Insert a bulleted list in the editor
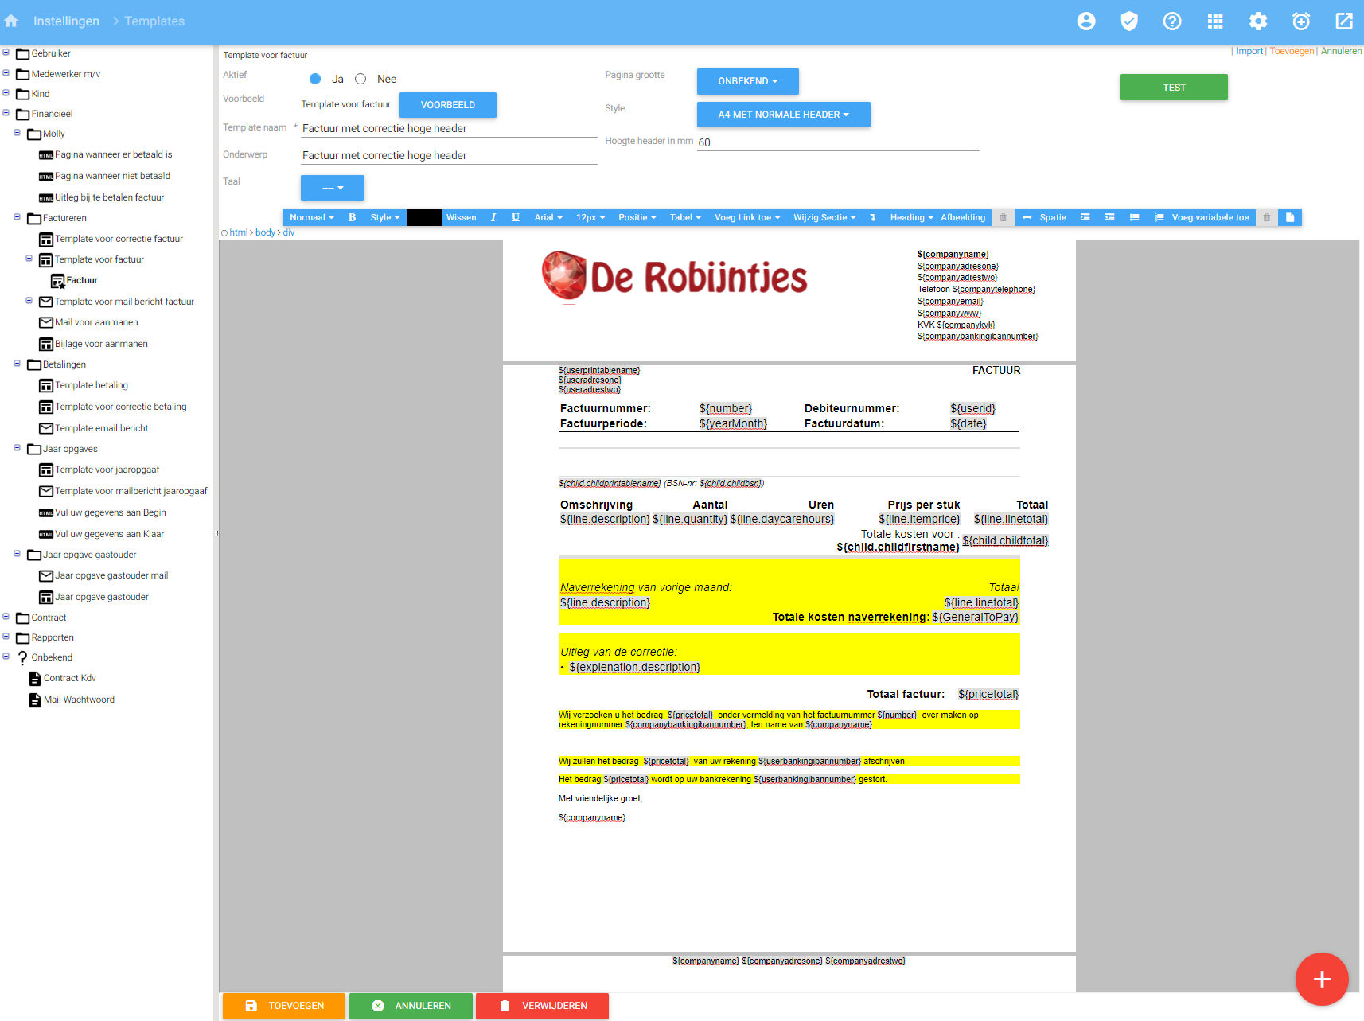Image resolution: width=1364 pixels, height=1021 pixels. [1134, 217]
